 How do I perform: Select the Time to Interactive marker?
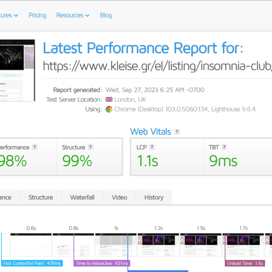coord(102,263)
